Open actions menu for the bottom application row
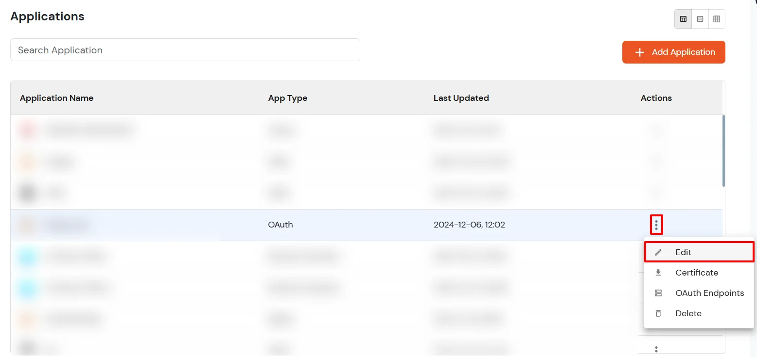Screen dimensions: 757x357 click(656, 349)
